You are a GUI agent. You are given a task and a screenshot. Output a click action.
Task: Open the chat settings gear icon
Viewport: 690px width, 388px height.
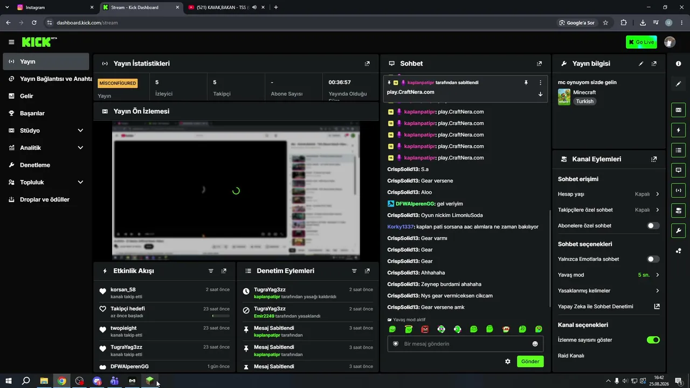508,362
